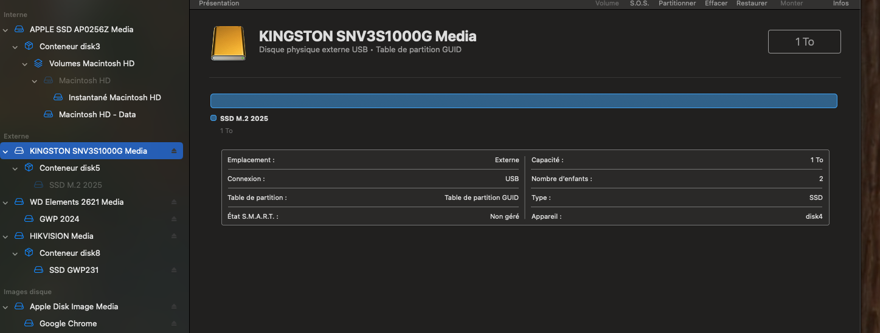
Task: Eject the SSD GWP231 volume
Action: (x=174, y=270)
